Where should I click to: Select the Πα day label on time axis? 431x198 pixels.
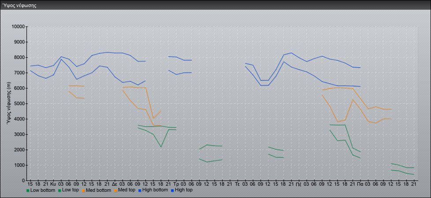pos(360,184)
